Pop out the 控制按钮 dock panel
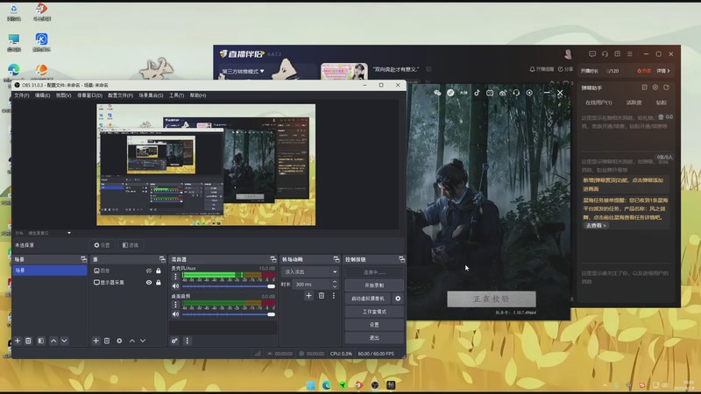701x394 pixels. pyautogui.click(x=401, y=259)
